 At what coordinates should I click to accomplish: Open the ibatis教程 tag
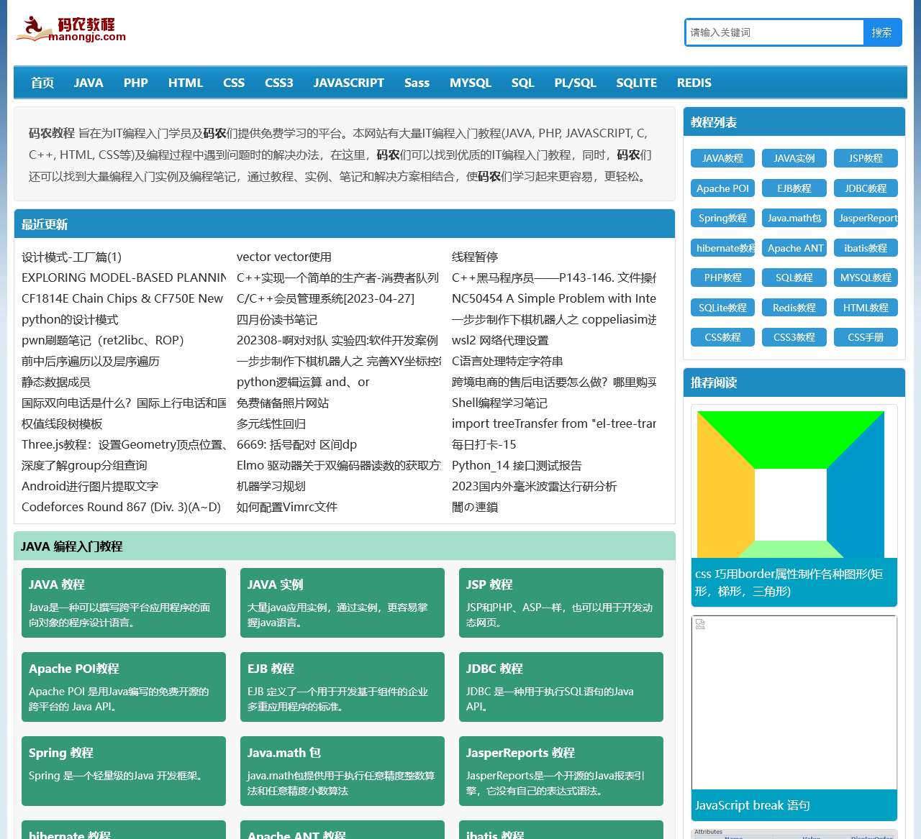pos(866,248)
